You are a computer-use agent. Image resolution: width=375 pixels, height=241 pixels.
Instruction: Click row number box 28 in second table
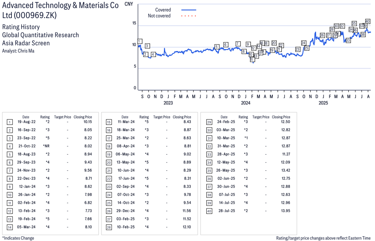pos(109,227)
